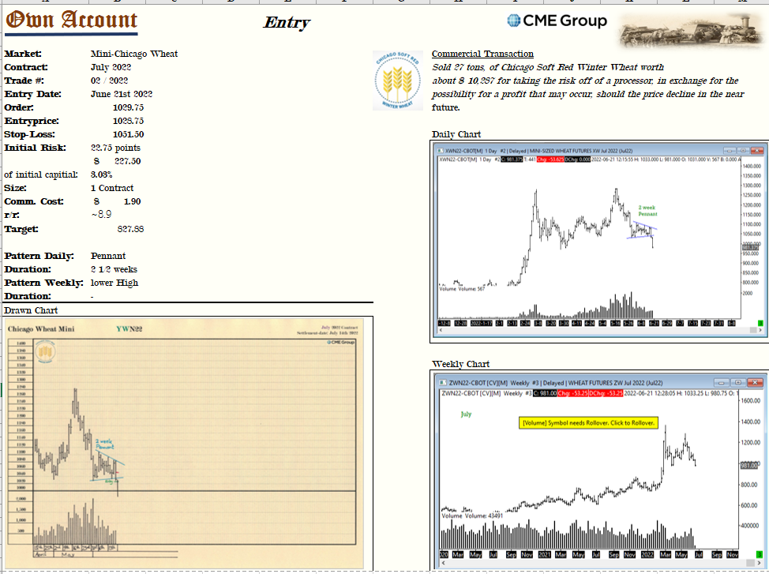Click the Pattern Daily: label
The width and height of the screenshot is (769, 574).
[39, 256]
